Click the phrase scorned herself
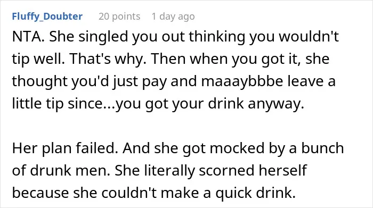Viewport: 373px width, 208px height. point(253,170)
